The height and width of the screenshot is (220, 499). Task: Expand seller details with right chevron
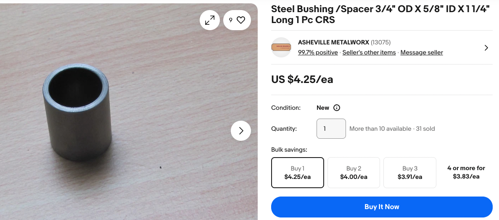pyautogui.click(x=486, y=48)
